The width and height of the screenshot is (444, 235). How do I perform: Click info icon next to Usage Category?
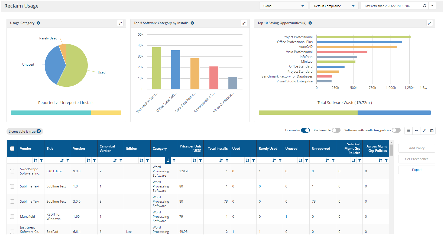tap(38, 23)
